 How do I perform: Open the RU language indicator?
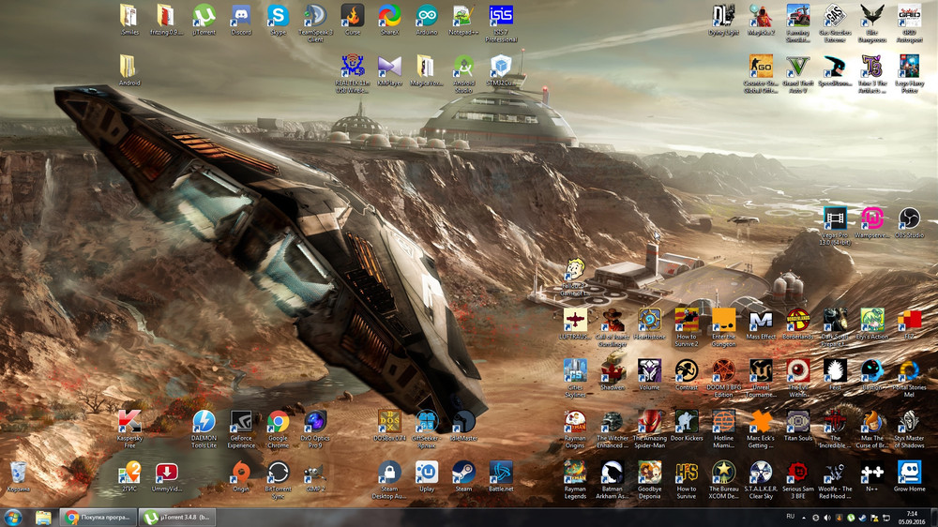coord(790,517)
